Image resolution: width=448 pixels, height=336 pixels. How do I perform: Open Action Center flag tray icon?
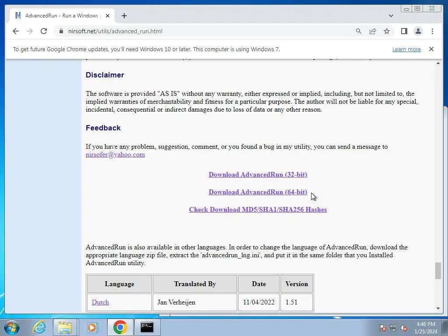point(382,328)
